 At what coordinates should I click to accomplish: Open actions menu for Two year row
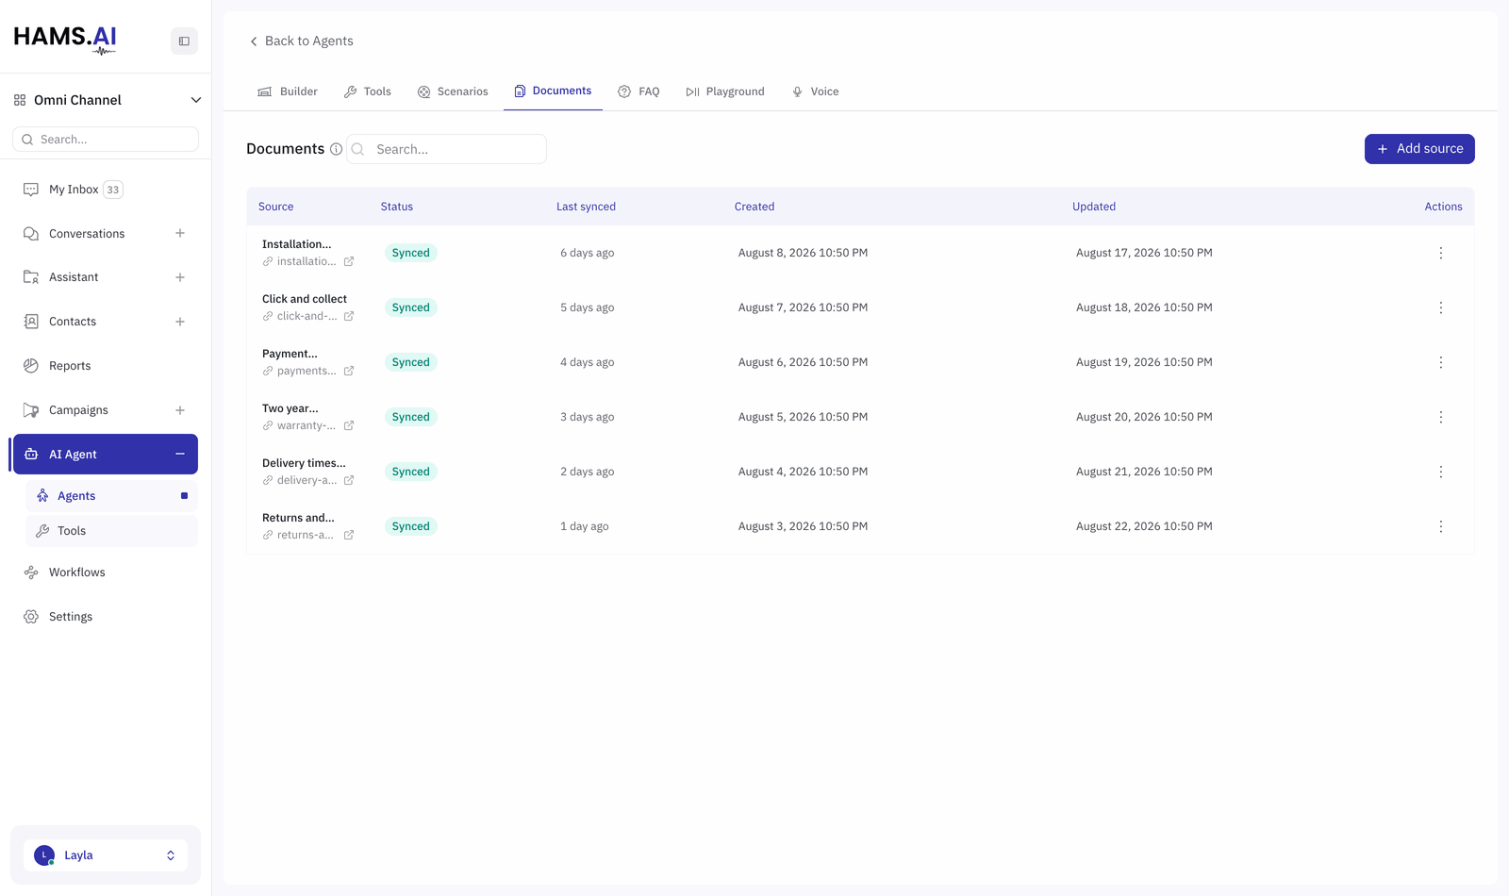coord(1440,417)
